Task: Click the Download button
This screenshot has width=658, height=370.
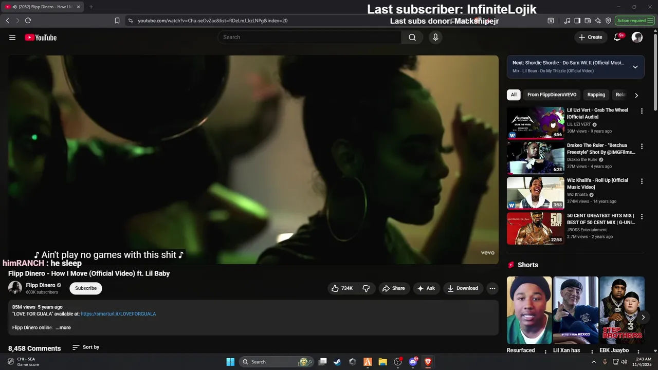Action: 463,288
